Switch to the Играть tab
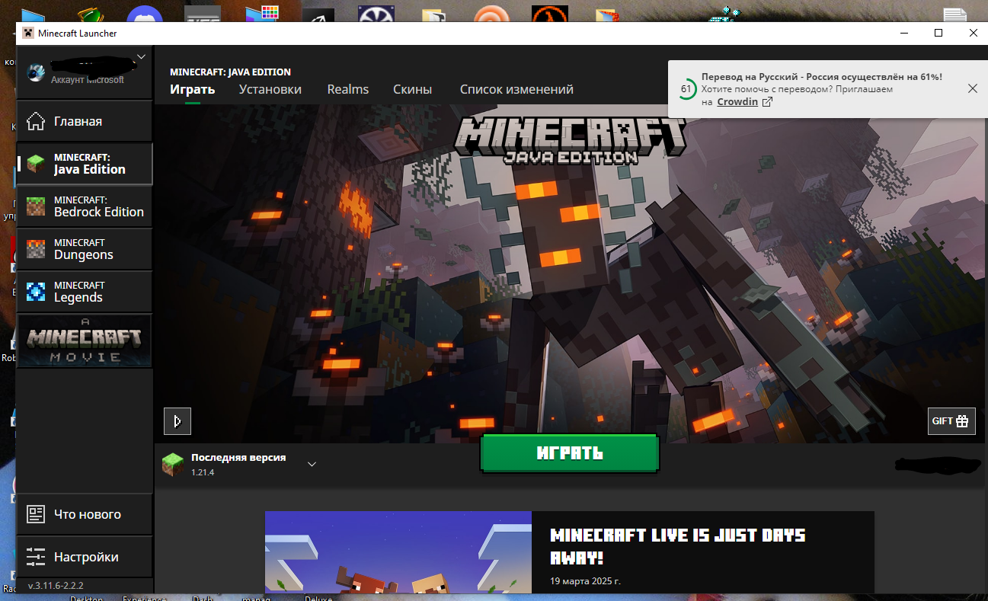 click(x=193, y=89)
